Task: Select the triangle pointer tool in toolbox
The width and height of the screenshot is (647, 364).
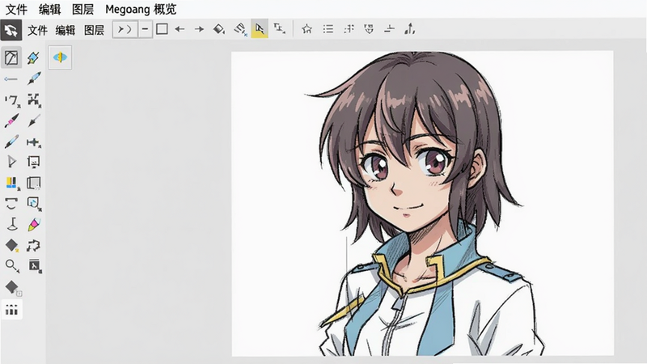Action: click(11, 161)
